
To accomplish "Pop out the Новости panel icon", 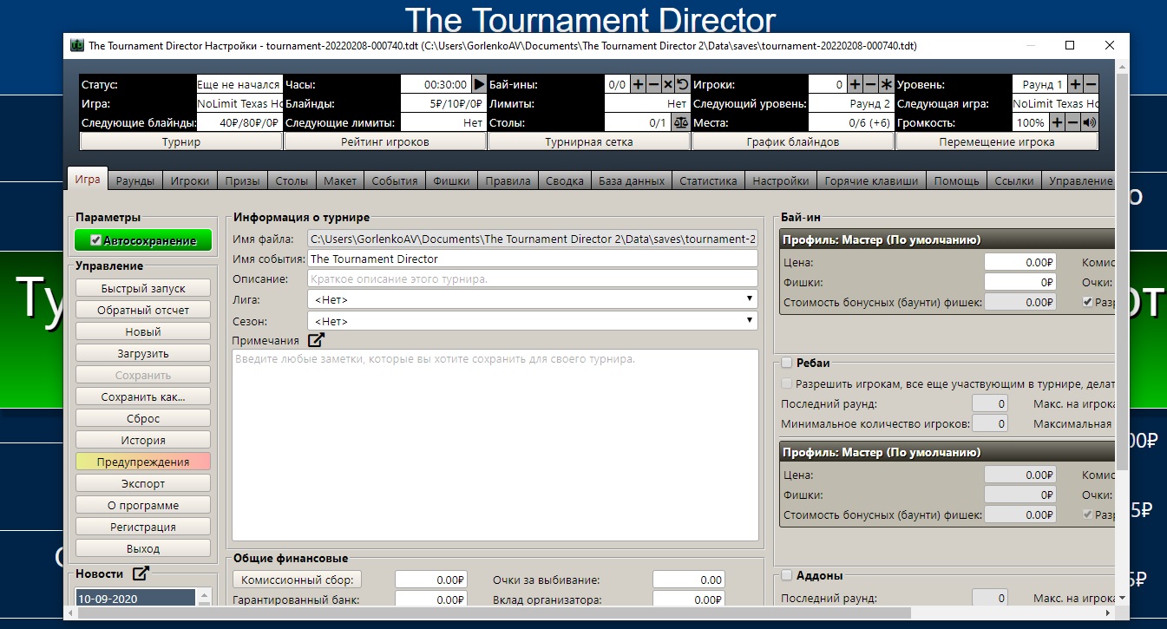I will tap(141, 573).
